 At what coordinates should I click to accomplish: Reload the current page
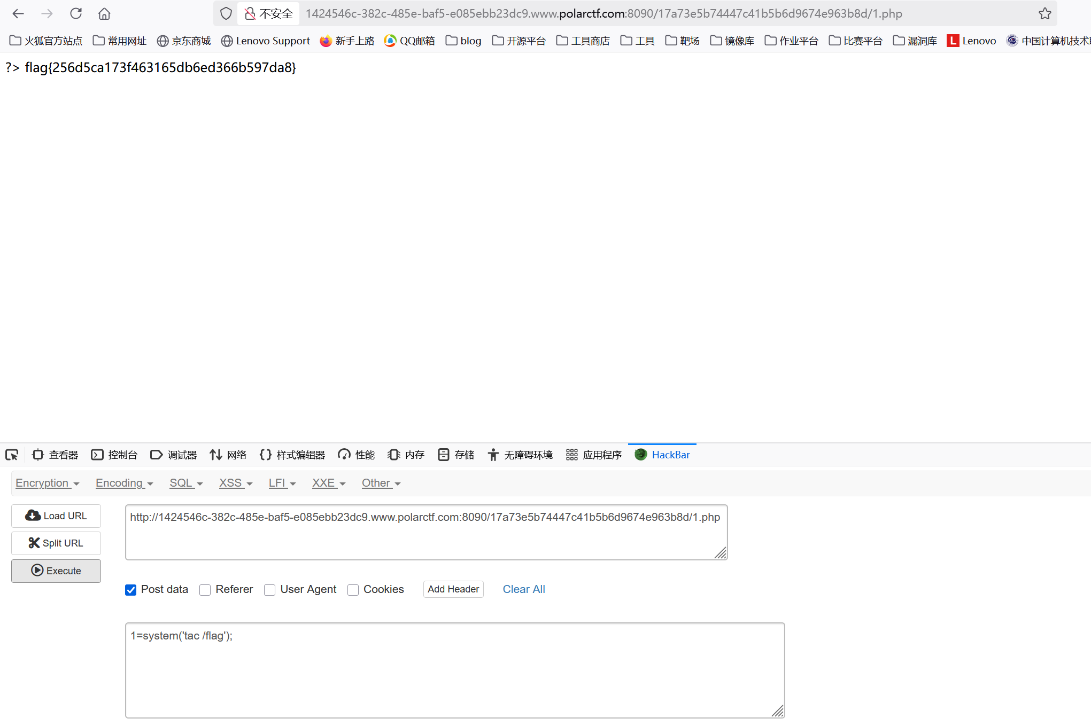(x=76, y=13)
